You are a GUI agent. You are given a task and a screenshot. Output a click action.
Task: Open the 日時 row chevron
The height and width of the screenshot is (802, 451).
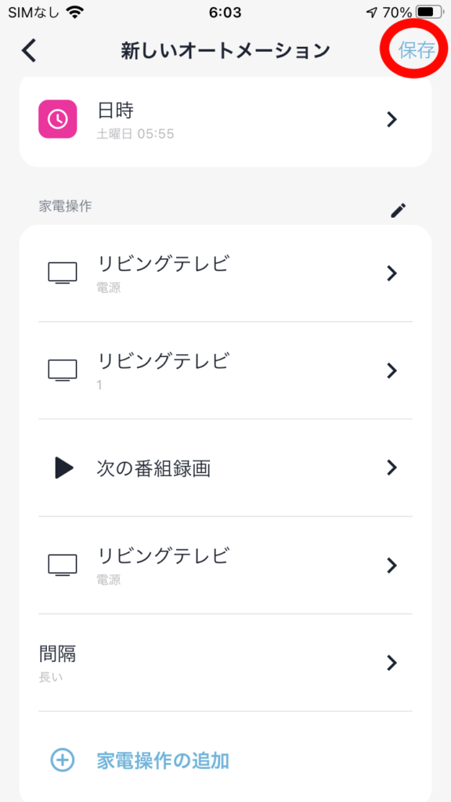tap(391, 119)
